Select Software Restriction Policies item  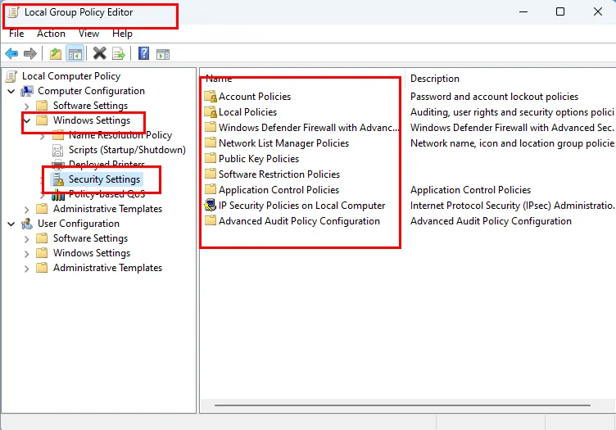(279, 174)
